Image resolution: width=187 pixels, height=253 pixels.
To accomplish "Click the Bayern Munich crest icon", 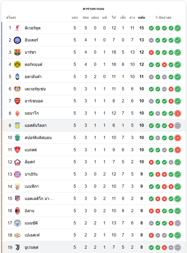I will click(x=17, y=174).
